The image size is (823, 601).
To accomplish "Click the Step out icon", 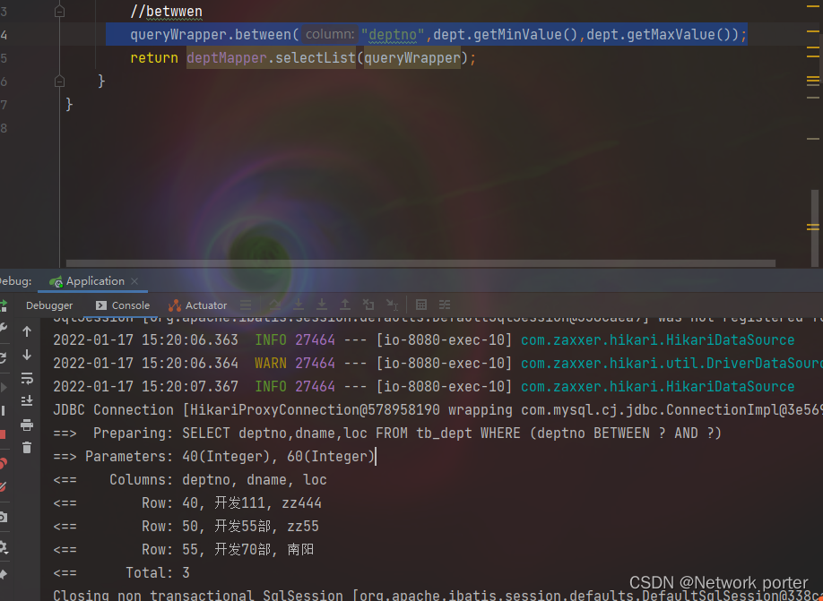I will (x=345, y=305).
